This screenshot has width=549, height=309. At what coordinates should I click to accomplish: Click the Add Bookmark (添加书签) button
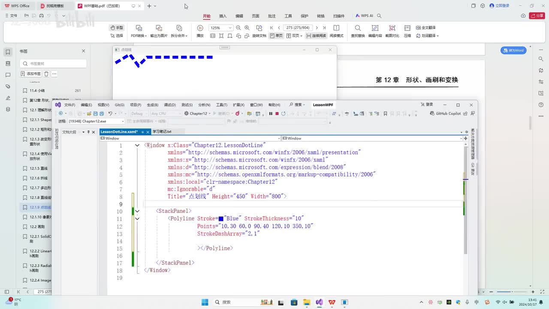(x=31, y=74)
